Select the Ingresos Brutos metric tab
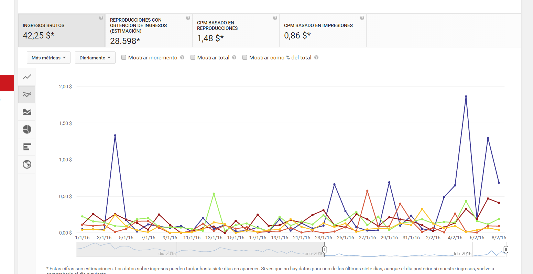 coord(62,31)
